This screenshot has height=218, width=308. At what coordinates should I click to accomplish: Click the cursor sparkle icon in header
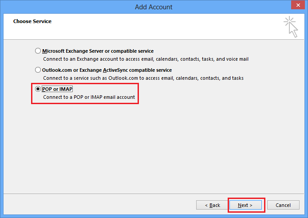tap(291, 27)
